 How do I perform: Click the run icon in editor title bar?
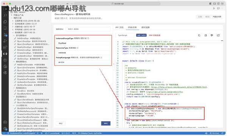coord(214,8)
